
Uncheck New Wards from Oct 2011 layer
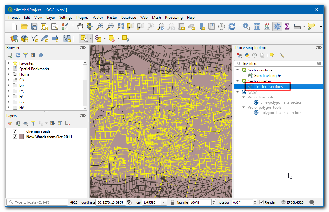click(14, 137)
